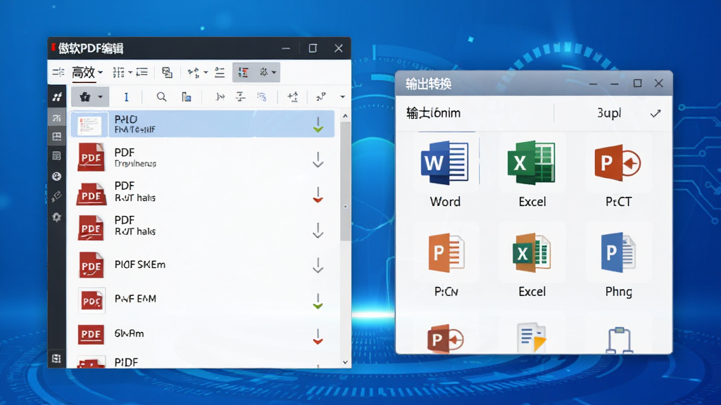
Task: Click scrollbar up arrow in PDF list
Action: tap(345, 116)
